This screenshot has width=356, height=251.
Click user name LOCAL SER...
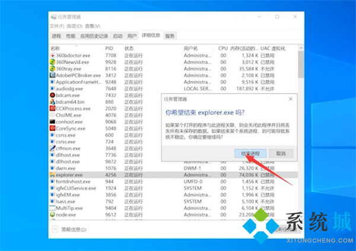tap(198, 88)
